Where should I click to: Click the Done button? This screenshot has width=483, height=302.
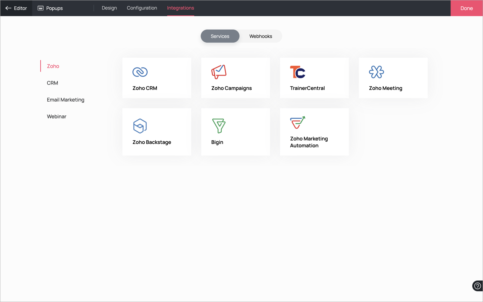[x=467, y=8]
